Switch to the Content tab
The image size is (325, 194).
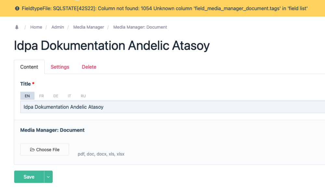click(x=29, y=67)
